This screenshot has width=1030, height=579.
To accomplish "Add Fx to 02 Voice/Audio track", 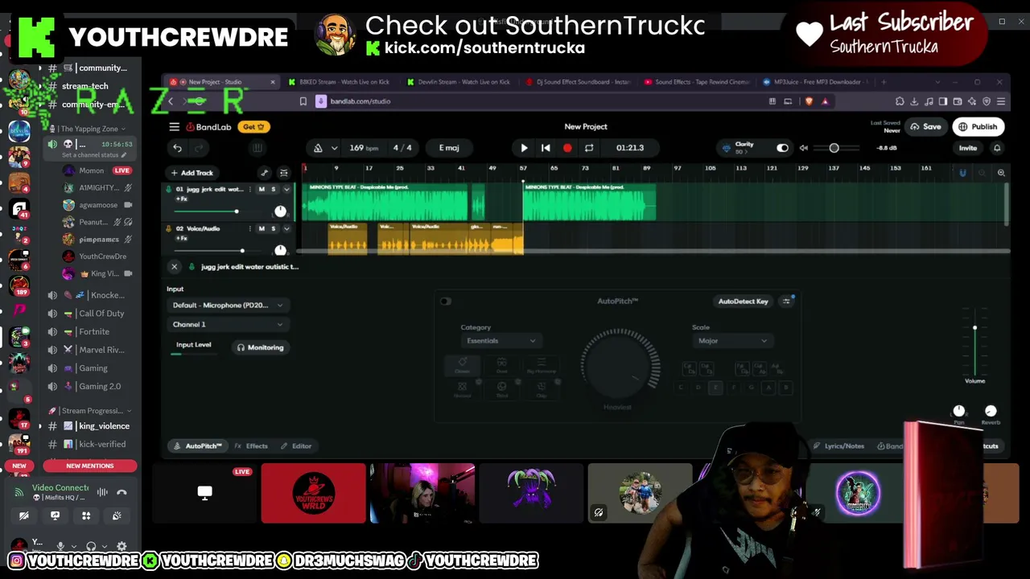I will 182,238.
